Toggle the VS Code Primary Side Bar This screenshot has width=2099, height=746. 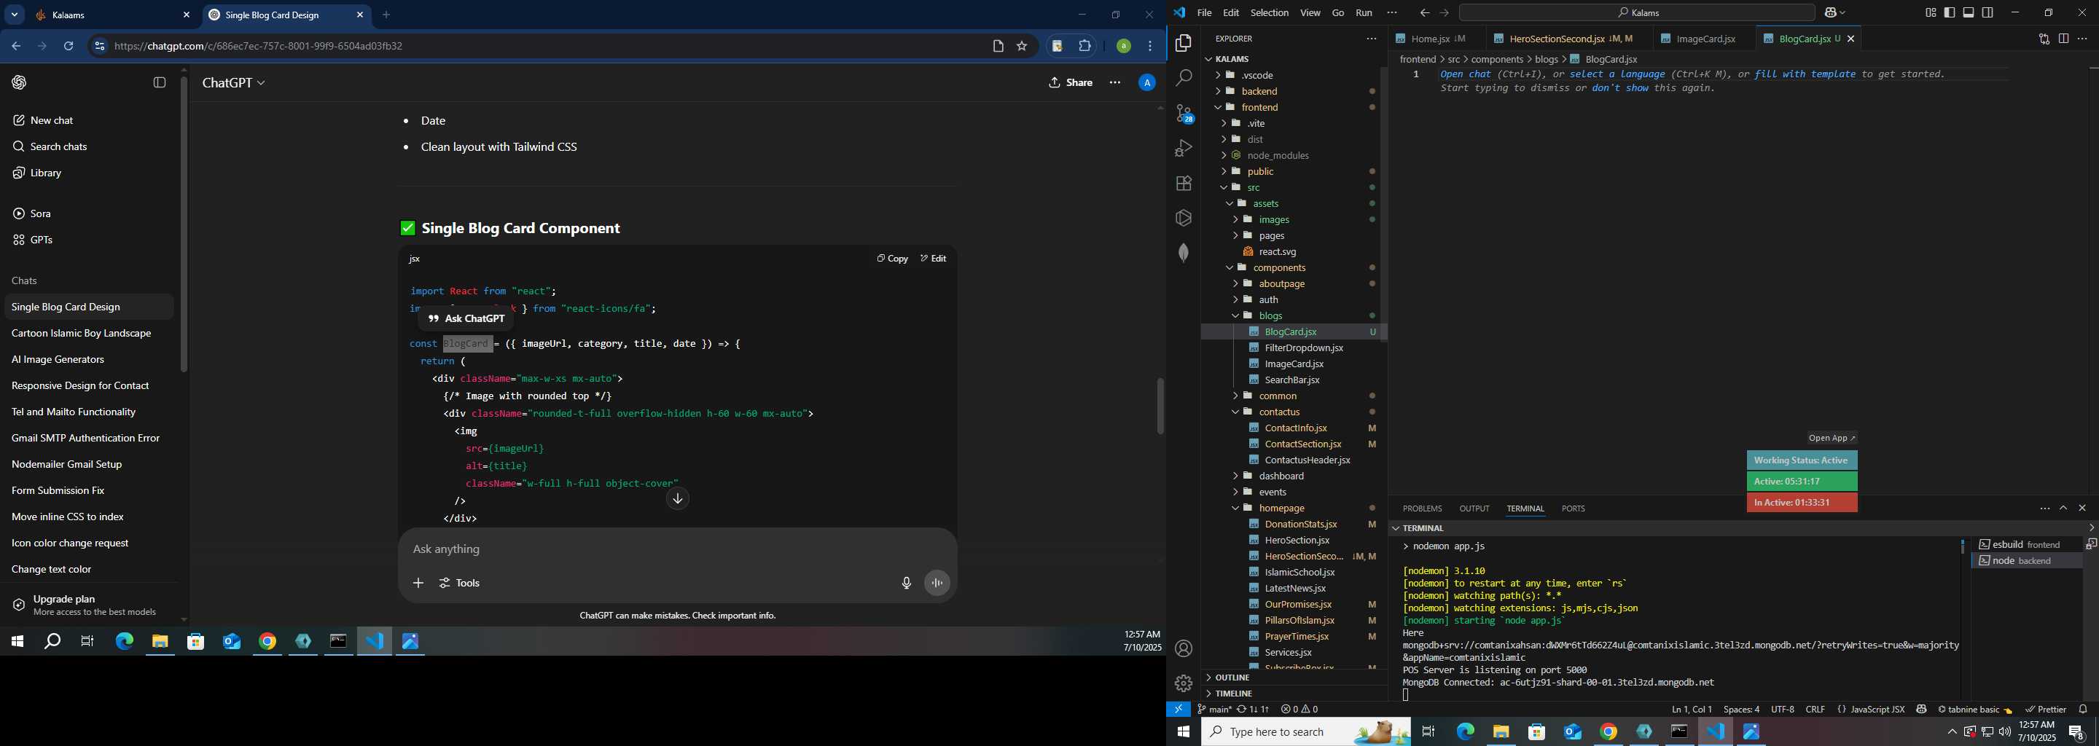[1950, 13]
